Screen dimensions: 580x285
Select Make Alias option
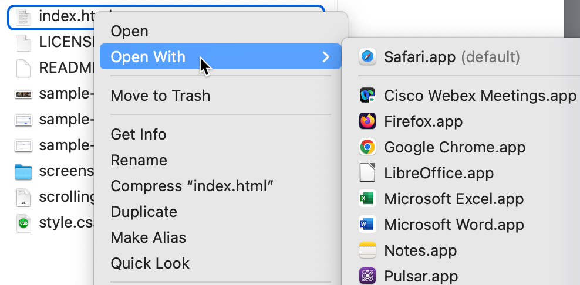149,238
